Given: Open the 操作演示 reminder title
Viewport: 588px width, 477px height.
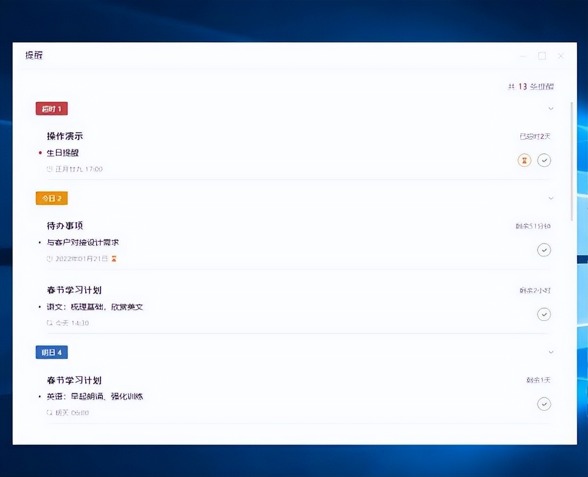Looking at the screenshot, I should click(65, 136).
